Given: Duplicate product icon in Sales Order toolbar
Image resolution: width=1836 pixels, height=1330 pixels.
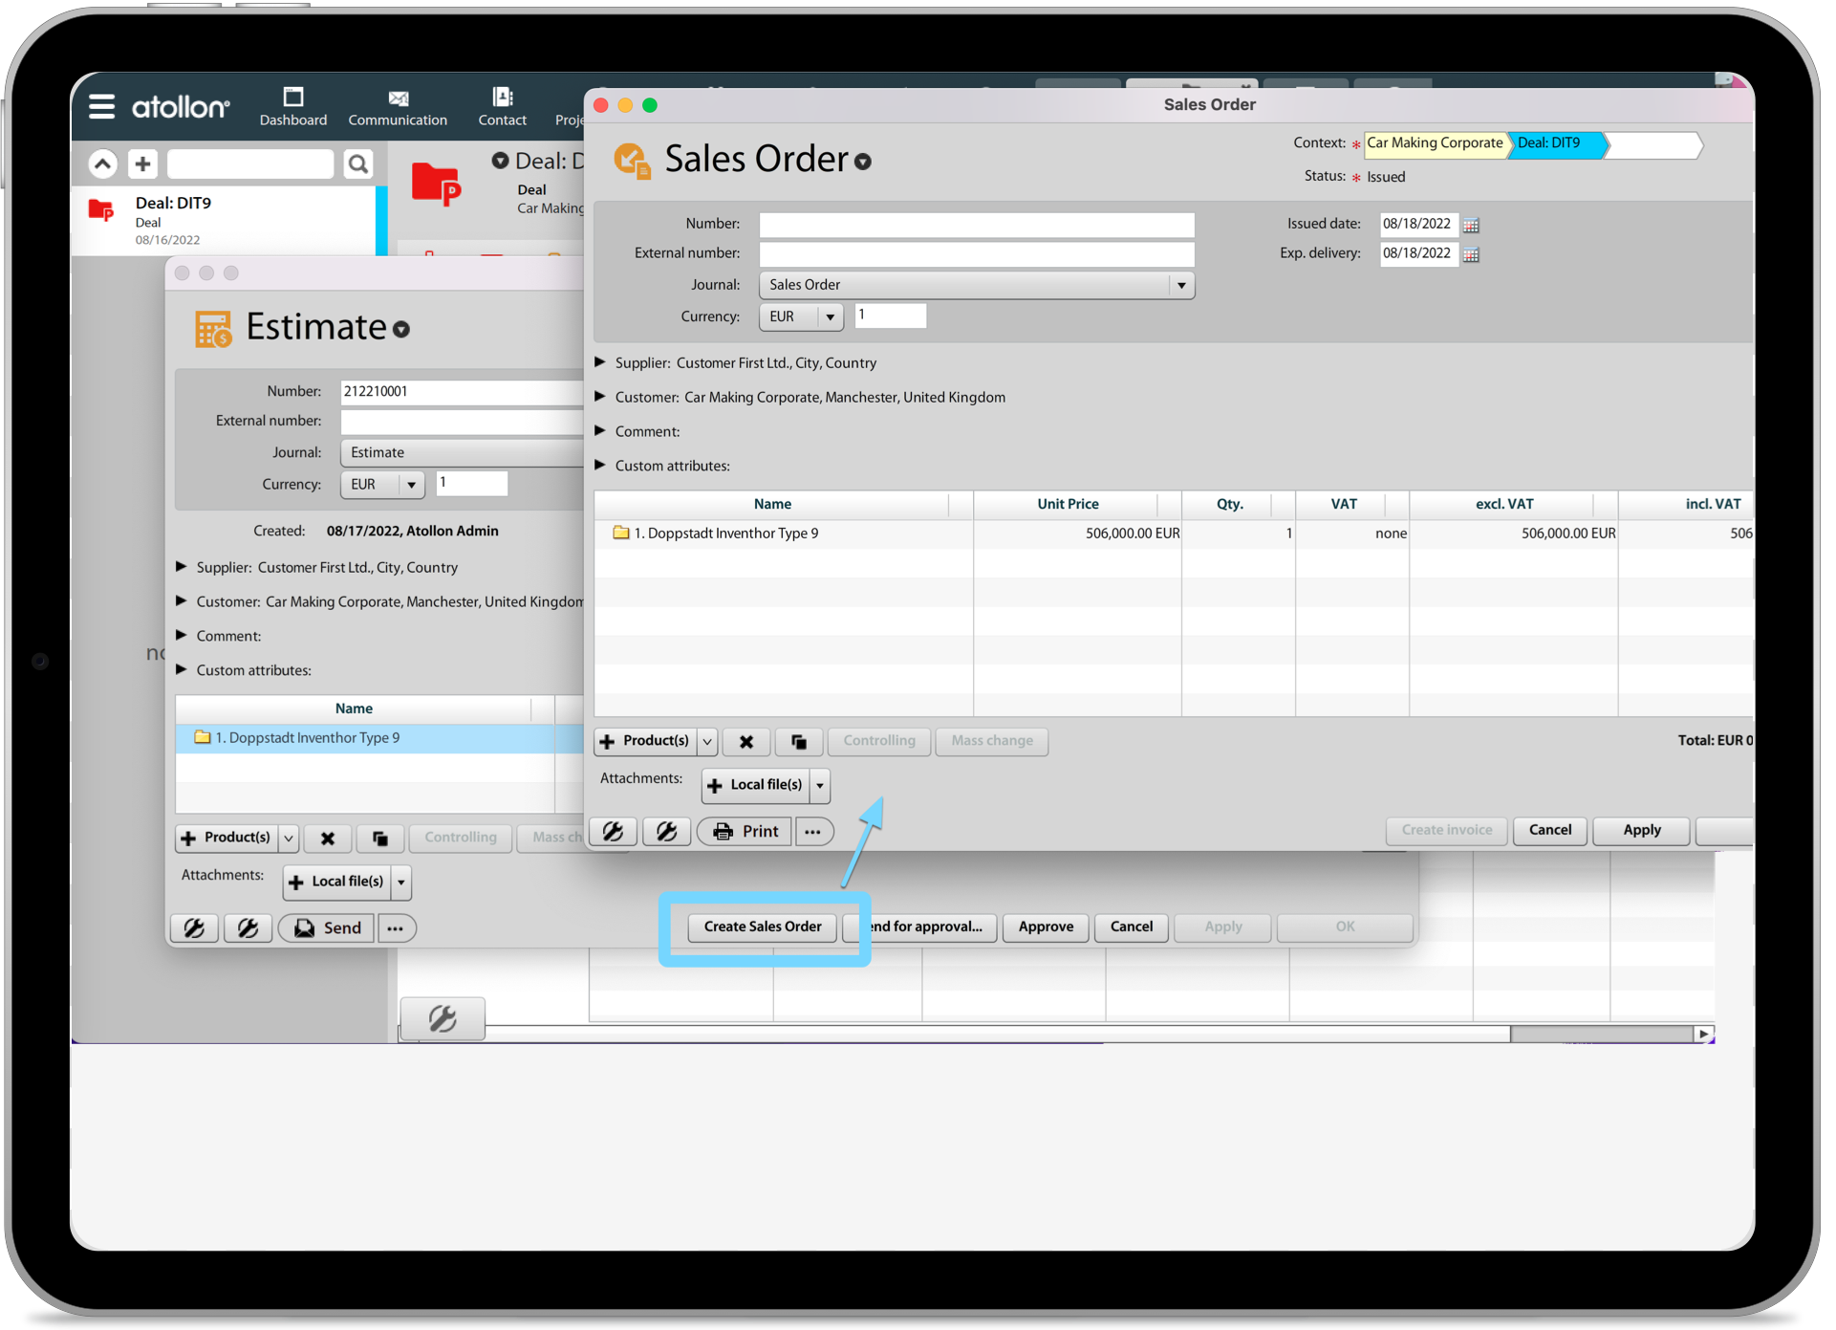Looking at the screenshot, I should pos(799,741).
